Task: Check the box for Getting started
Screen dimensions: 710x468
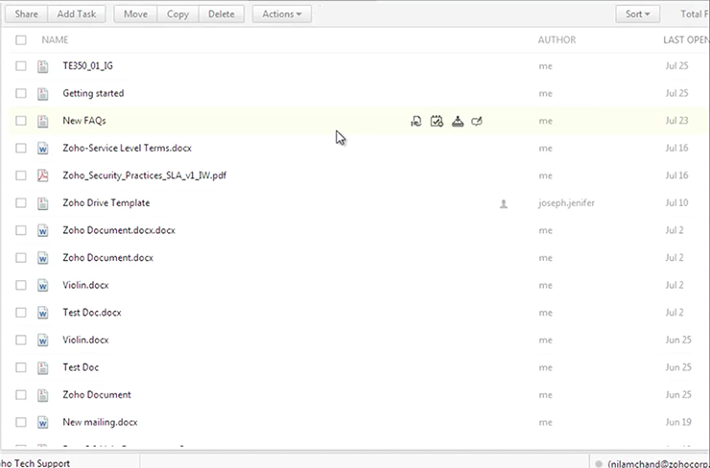Action: click(21, 93)
